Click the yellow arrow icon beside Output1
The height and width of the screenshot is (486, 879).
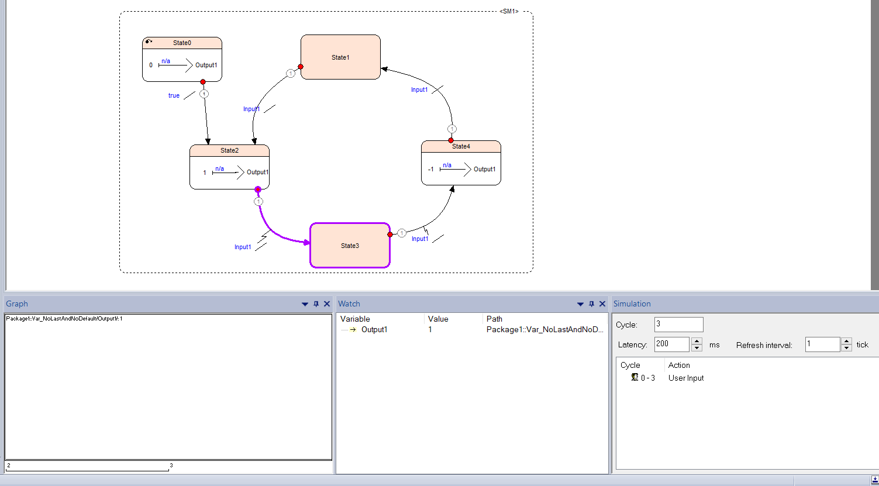click(x=353, y=330)
